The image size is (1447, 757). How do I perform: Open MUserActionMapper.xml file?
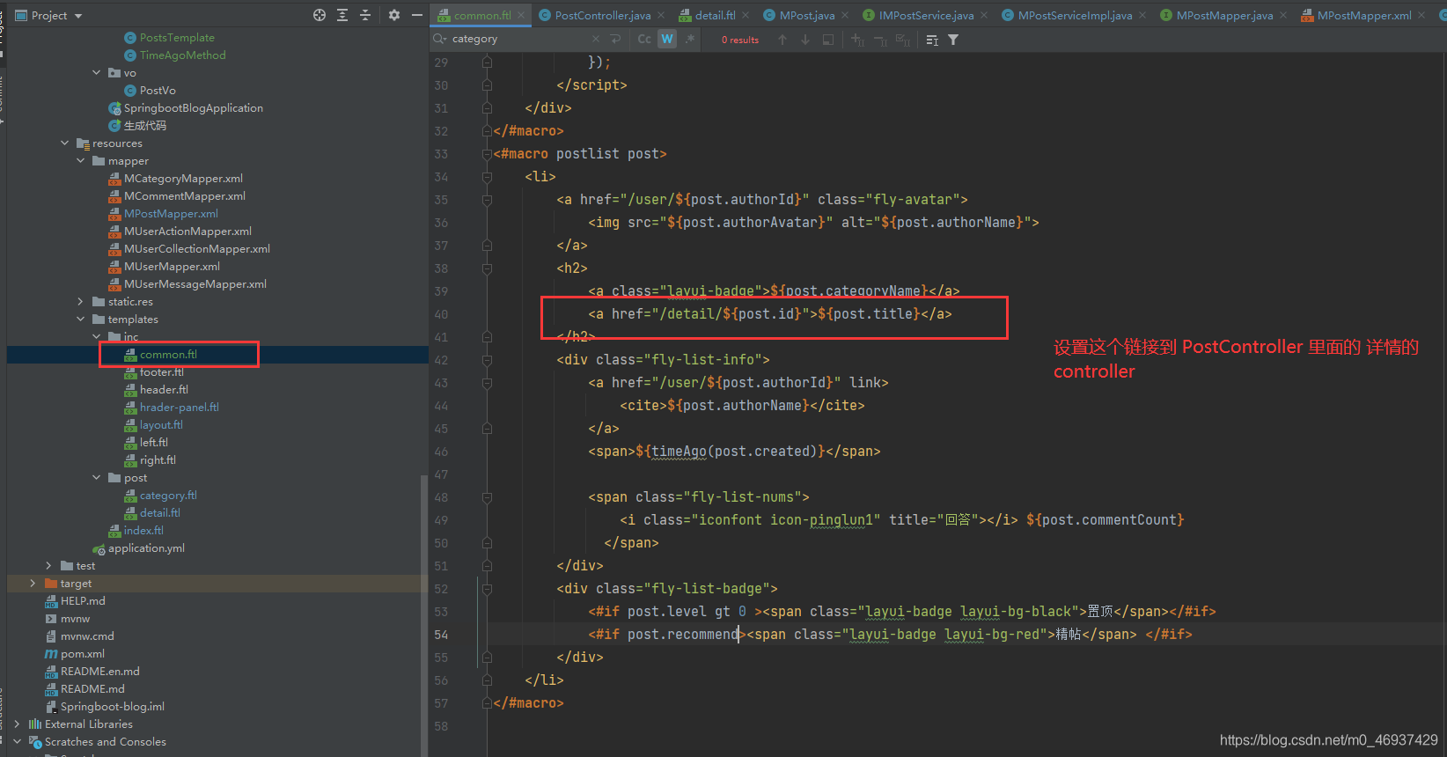click(187, 232)
